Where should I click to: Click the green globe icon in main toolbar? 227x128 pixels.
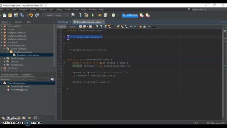click(x=113, y=15)
